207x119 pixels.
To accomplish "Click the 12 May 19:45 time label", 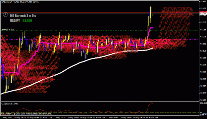I will (33, 117).
